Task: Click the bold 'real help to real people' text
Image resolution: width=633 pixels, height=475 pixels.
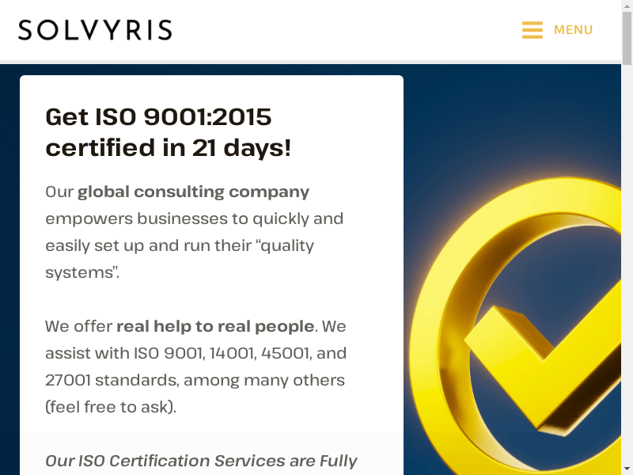Action: 215,326
